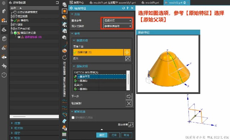230x140 pixels.
Task: Click the 取消 button
Action: pyautogui.click(x=126, y=135)
